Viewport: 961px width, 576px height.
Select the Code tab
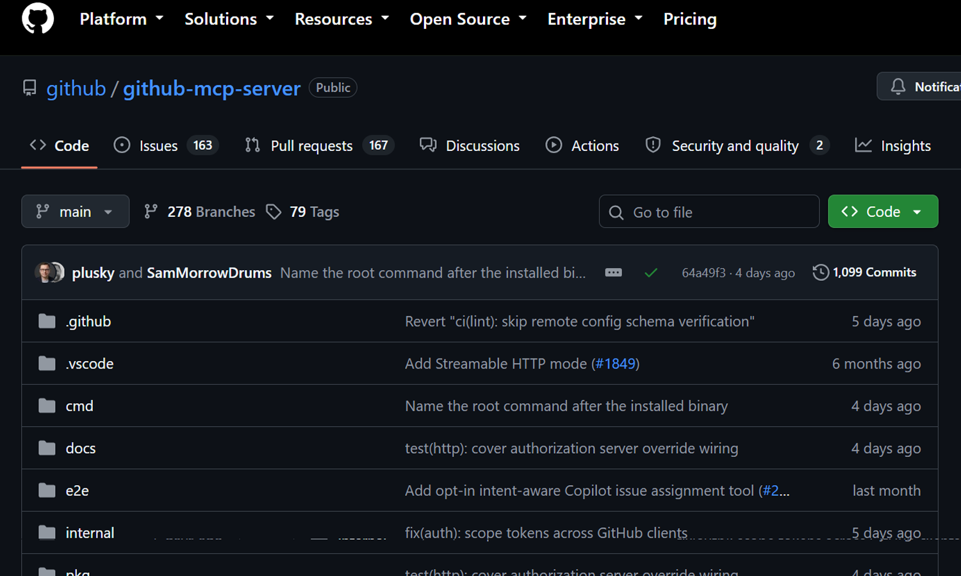[x=59, y=146]
